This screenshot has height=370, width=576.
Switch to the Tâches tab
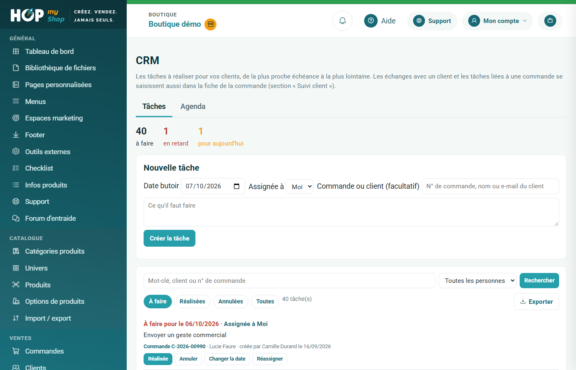154,106
